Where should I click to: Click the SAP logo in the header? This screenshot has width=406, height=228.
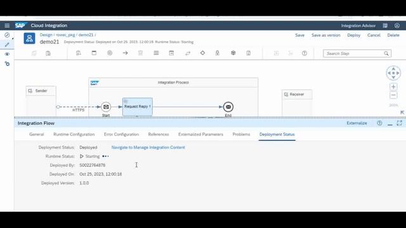click(x=20, y=25)
